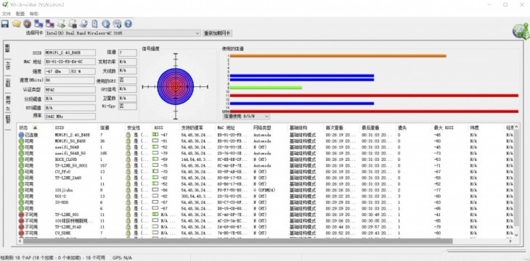Viewport: 530px width, 261px height.
Task: Select the newifi_564B_5G network row
Action: (265, 153)
